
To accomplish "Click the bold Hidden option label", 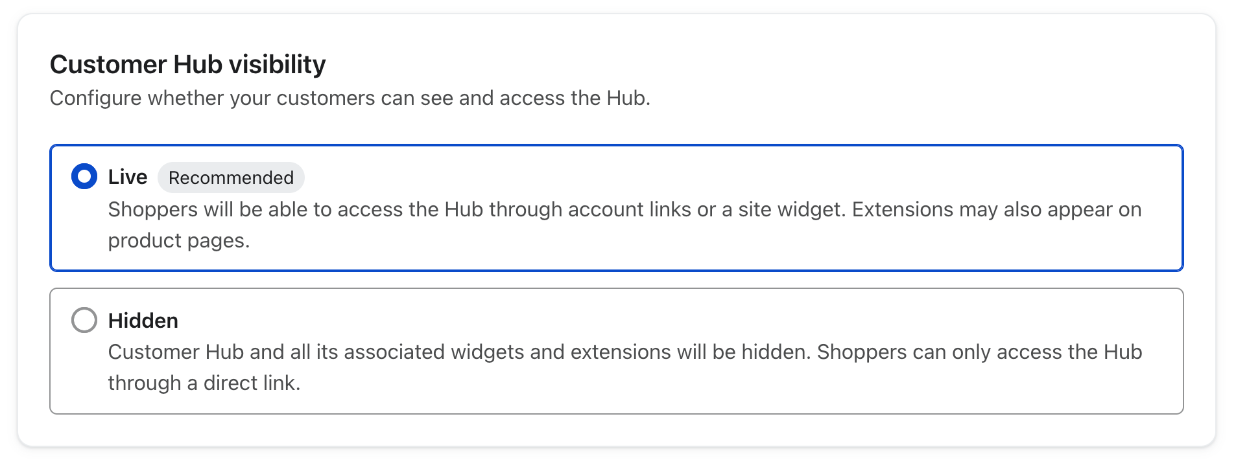I will click(x=143, y=321).
